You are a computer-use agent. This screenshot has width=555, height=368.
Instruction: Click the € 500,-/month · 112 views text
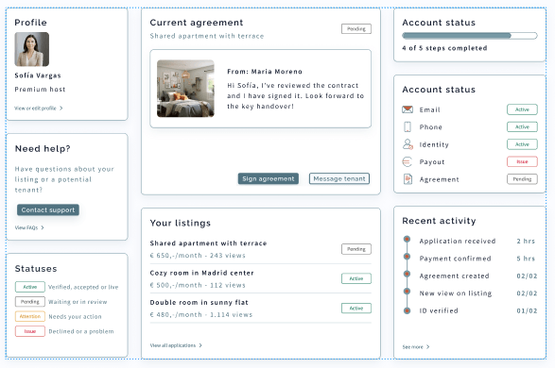click(x=198, y=285)
